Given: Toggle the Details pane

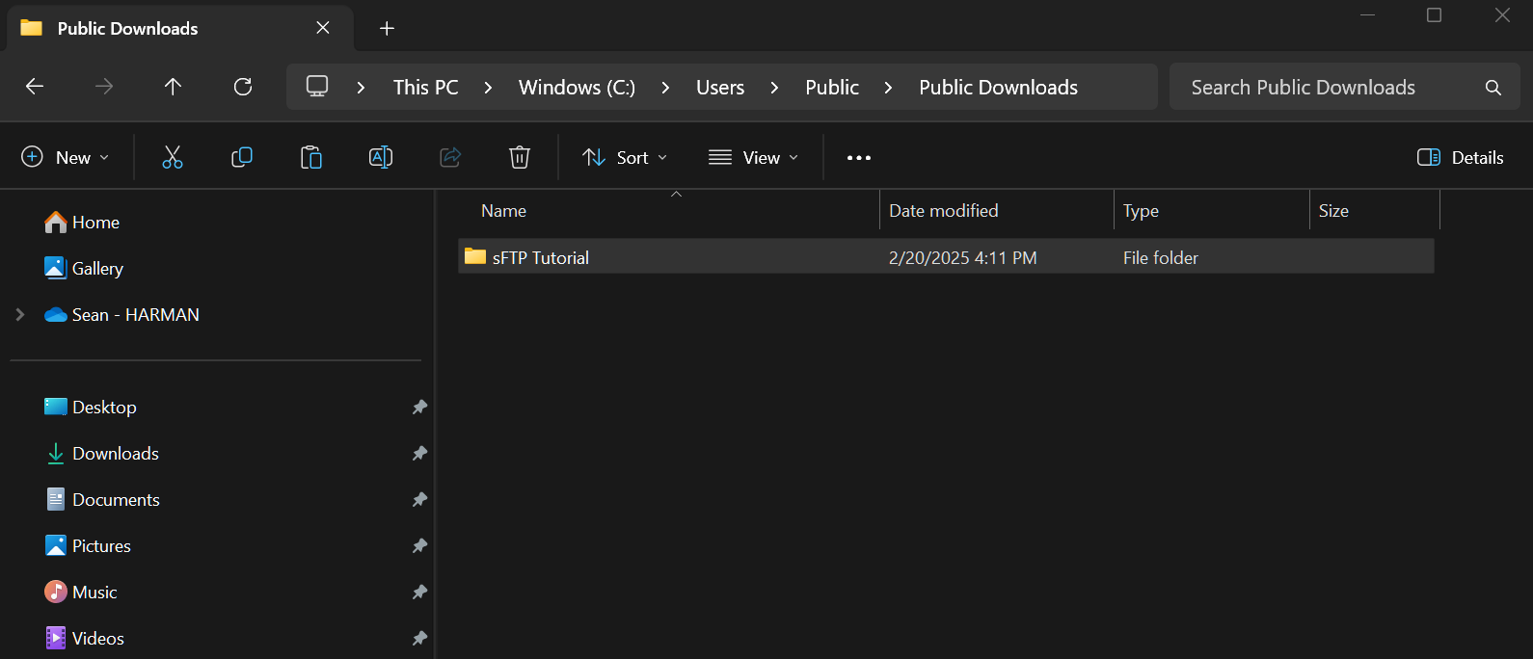Looking at the screenshot, I should click(x=1460, y=157).
